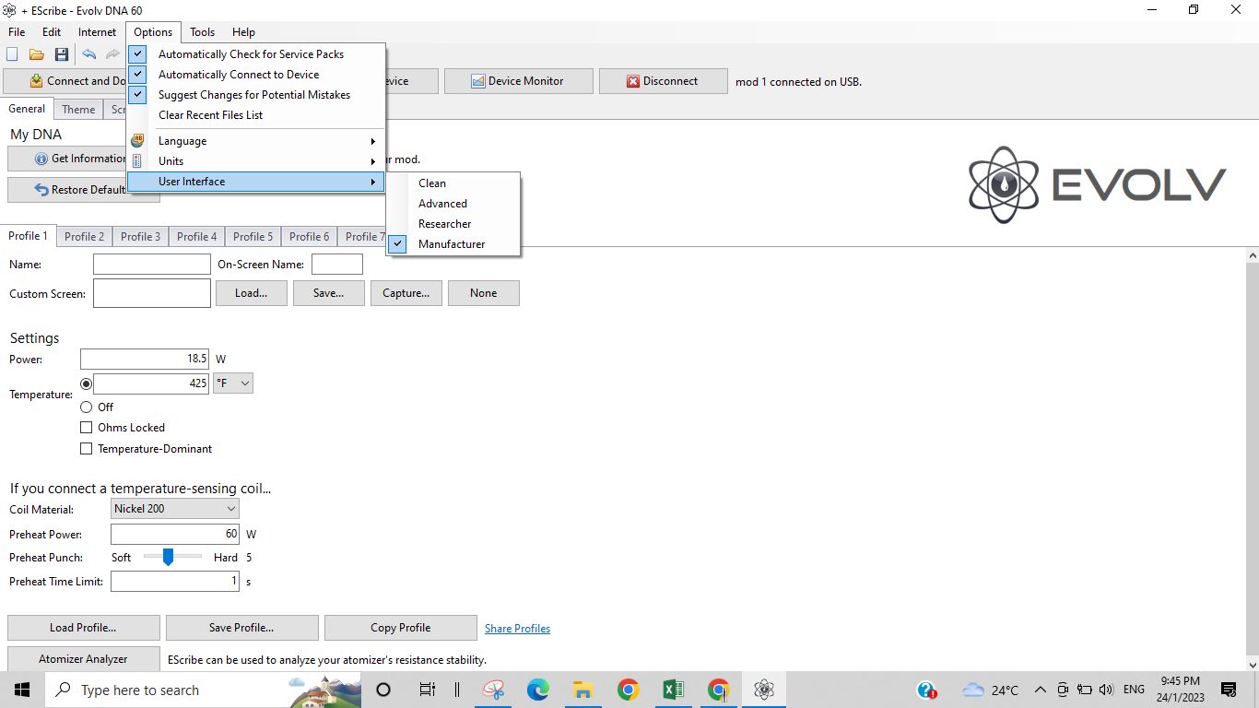Open the °F temperature unit dropdown
Screen dimensions: 1259x708
click(x=233, y=383)
